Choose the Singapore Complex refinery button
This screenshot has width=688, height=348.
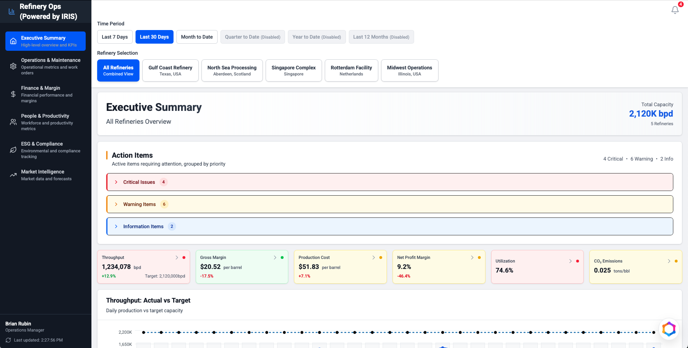pos(294,70)
